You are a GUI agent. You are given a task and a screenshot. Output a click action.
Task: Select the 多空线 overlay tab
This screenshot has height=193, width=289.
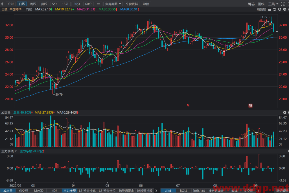248,191
